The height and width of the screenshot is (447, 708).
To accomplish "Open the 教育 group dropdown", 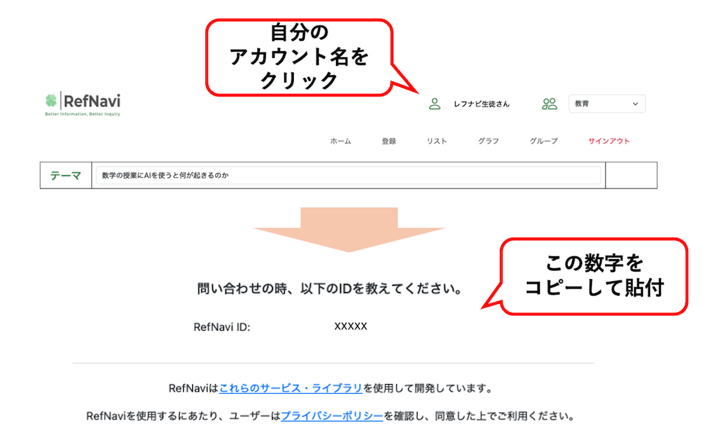I will click(606, 104).
